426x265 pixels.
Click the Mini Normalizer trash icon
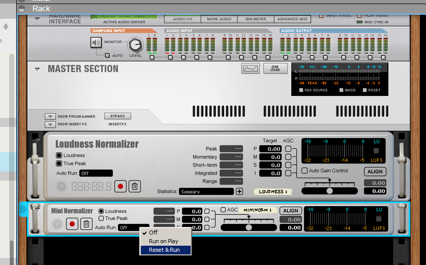point(86,224)
